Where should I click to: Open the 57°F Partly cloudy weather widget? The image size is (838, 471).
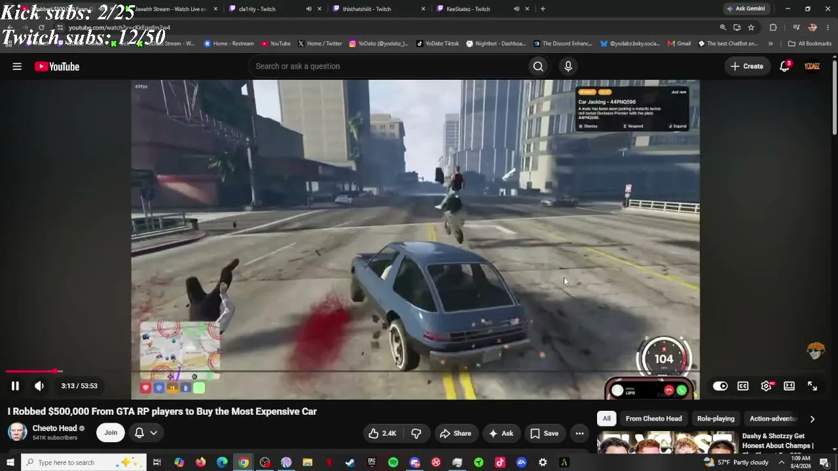(736, 462)
